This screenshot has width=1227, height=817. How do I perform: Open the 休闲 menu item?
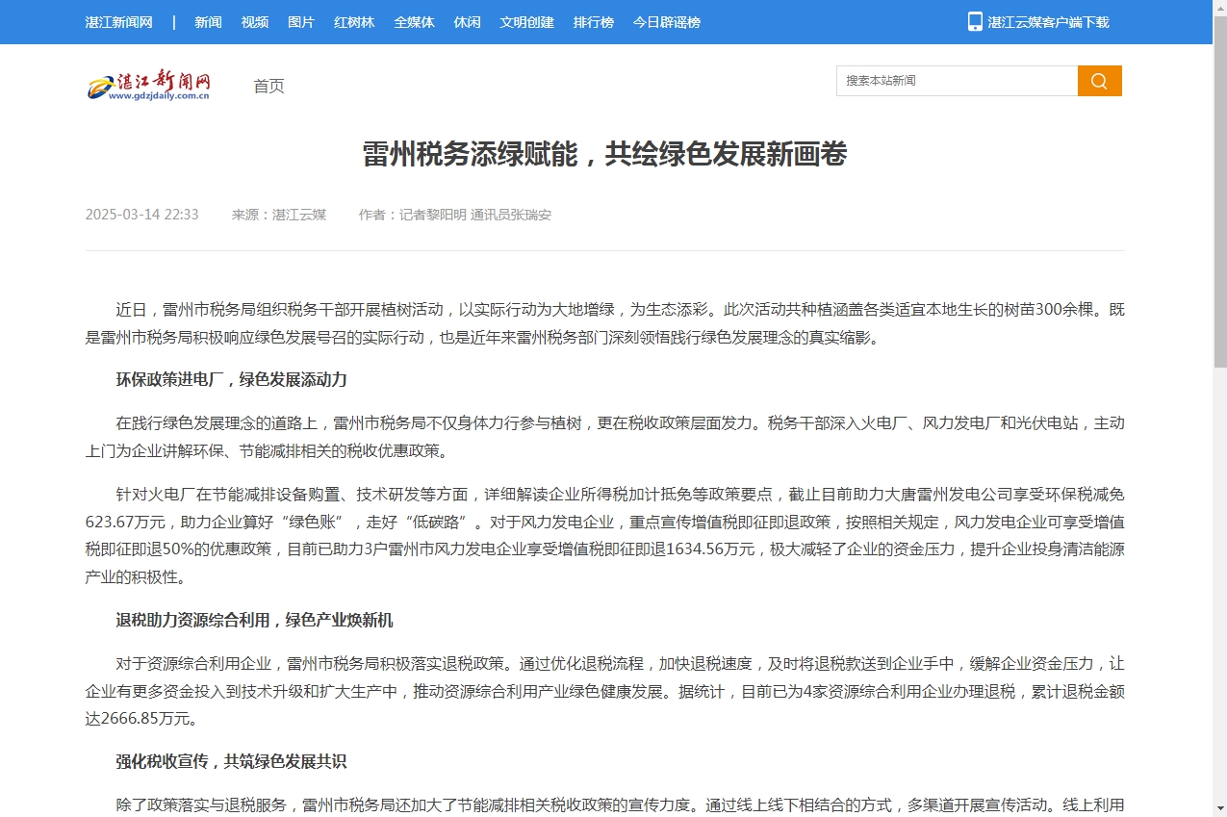pyautogui.click(x=468, y=22)
